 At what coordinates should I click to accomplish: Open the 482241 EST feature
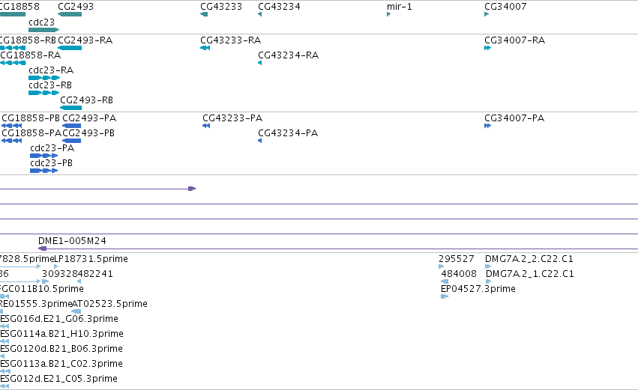tap(79, 281)
